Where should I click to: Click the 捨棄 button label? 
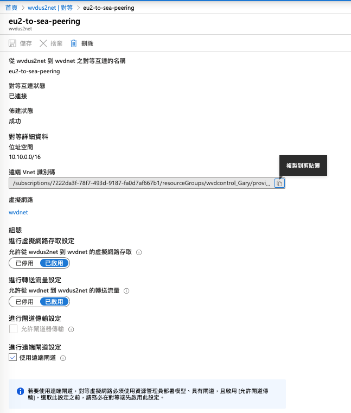(x=56, y=43)
